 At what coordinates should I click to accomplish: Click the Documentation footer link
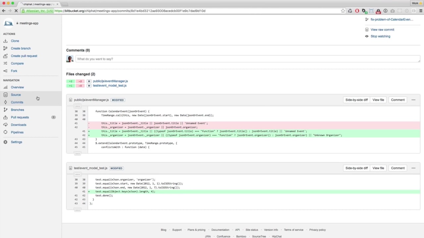(x=220, y=230)
